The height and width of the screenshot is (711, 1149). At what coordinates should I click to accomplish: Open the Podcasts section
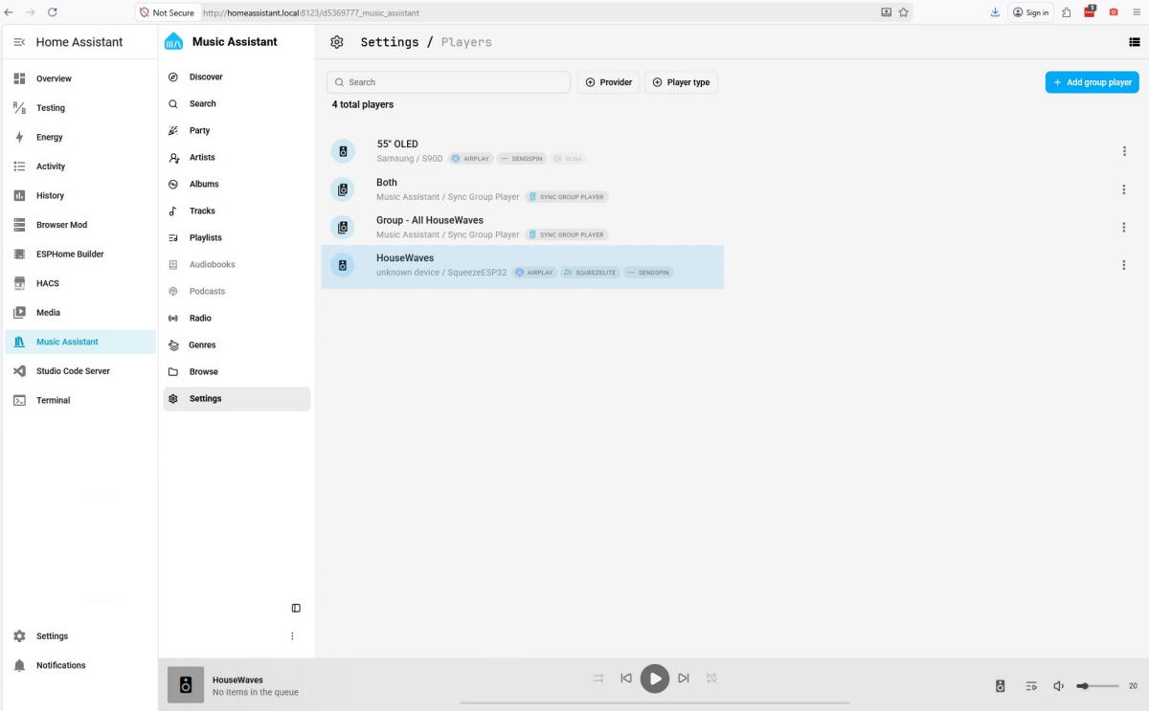pos(206,291)
